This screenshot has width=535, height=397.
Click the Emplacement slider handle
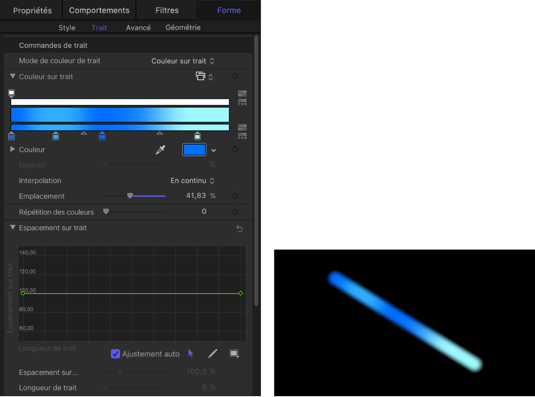point(130,196)
